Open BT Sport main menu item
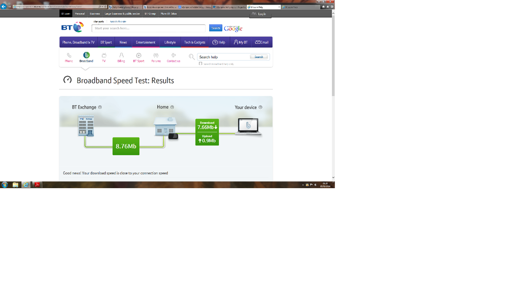The height and width of the screenshot is (285, 507). (106, 42)
